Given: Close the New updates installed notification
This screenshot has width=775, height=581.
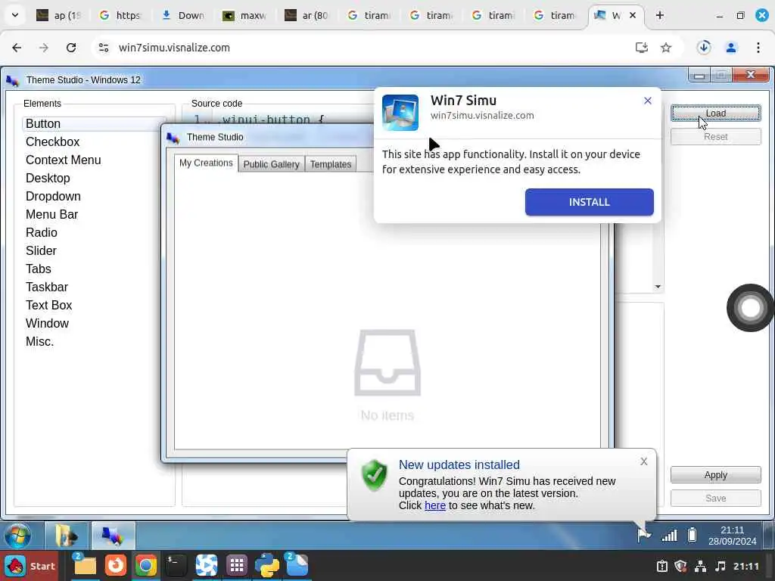Looking at the screenshot, I should point(643,461).
